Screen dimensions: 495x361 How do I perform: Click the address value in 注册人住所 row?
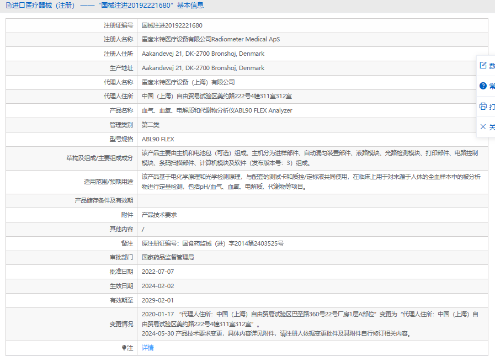203,54
